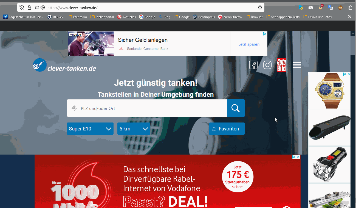Open the Google bookmark with the G logo

pos(147,17)
